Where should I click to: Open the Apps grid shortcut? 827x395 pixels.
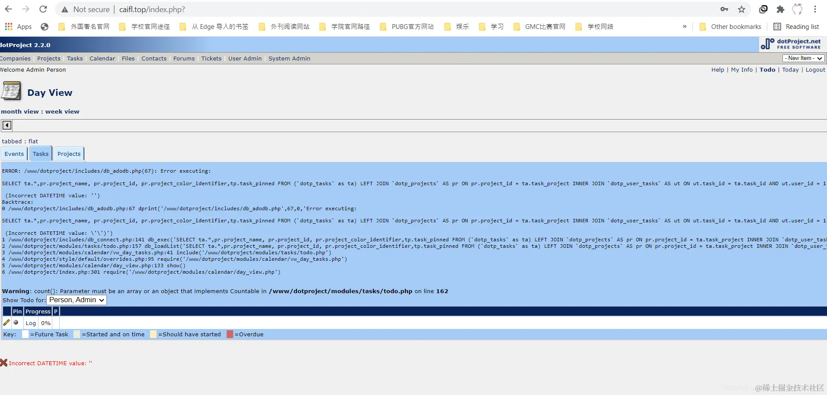pyautogui.click(x=18, y=27)
